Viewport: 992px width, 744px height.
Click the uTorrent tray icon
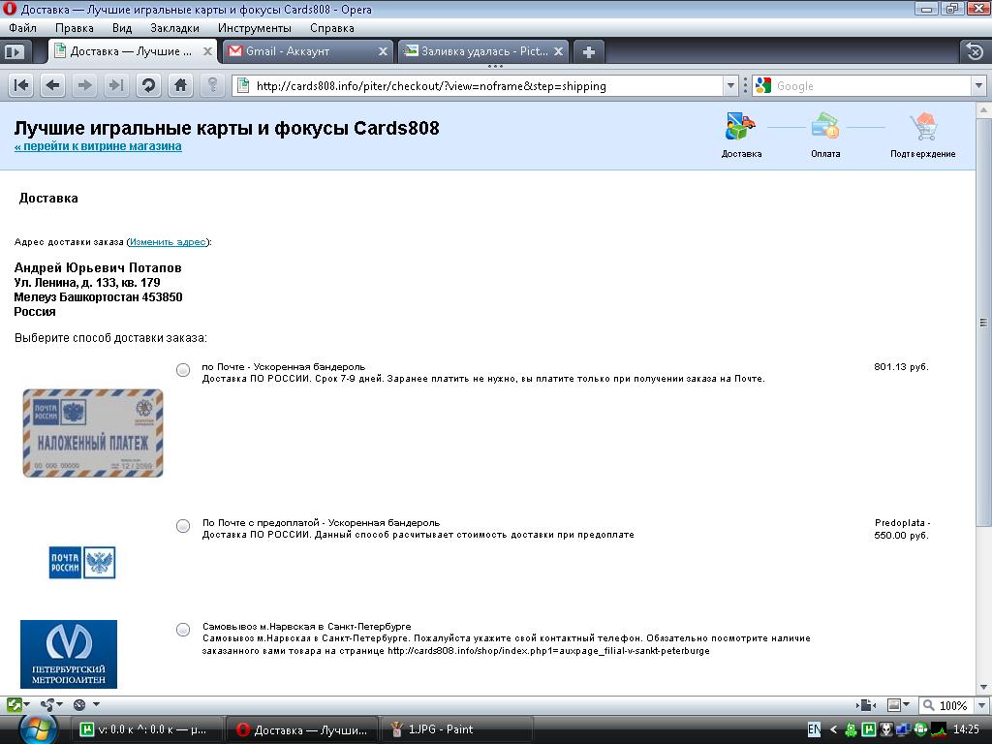click(869, 729)
